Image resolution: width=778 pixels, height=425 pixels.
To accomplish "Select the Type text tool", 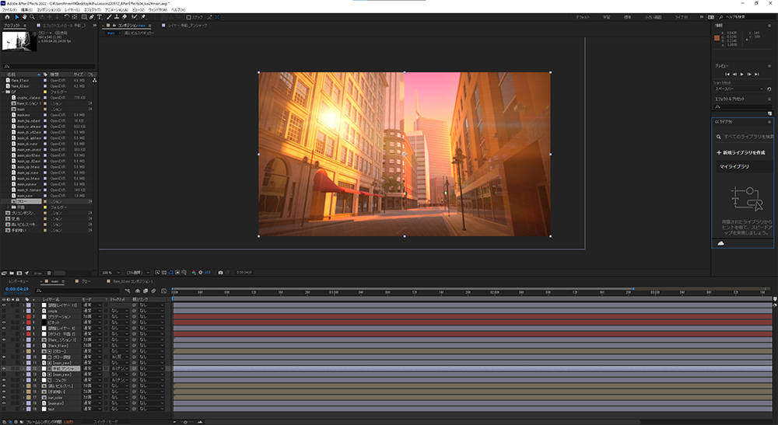I will click(x=100, y=17).
